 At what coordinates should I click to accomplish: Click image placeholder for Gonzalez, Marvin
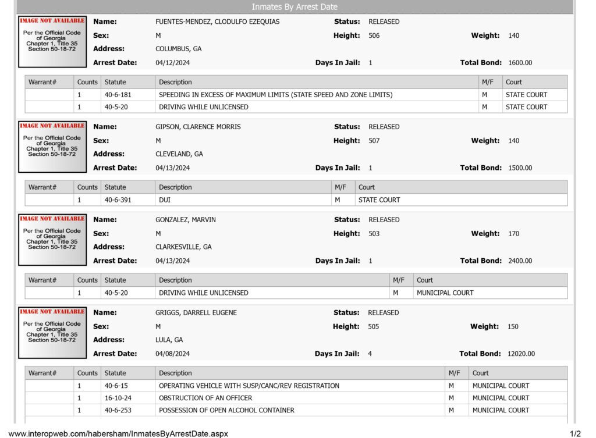click(52, 240)
